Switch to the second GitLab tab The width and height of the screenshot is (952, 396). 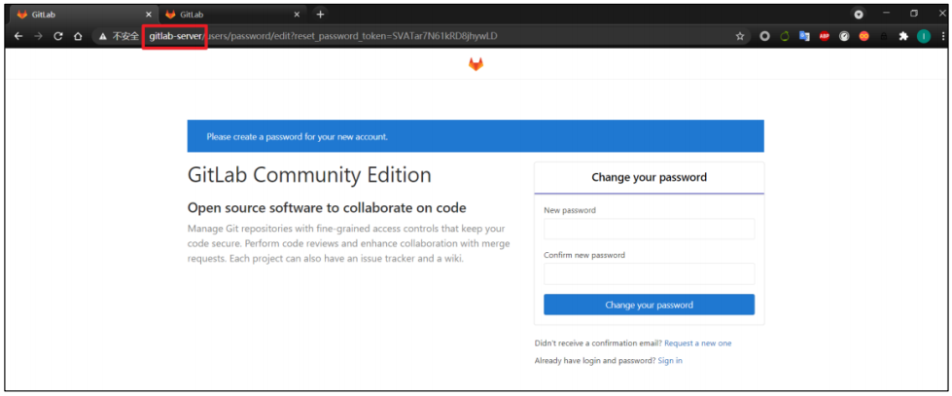pos(233,15)
